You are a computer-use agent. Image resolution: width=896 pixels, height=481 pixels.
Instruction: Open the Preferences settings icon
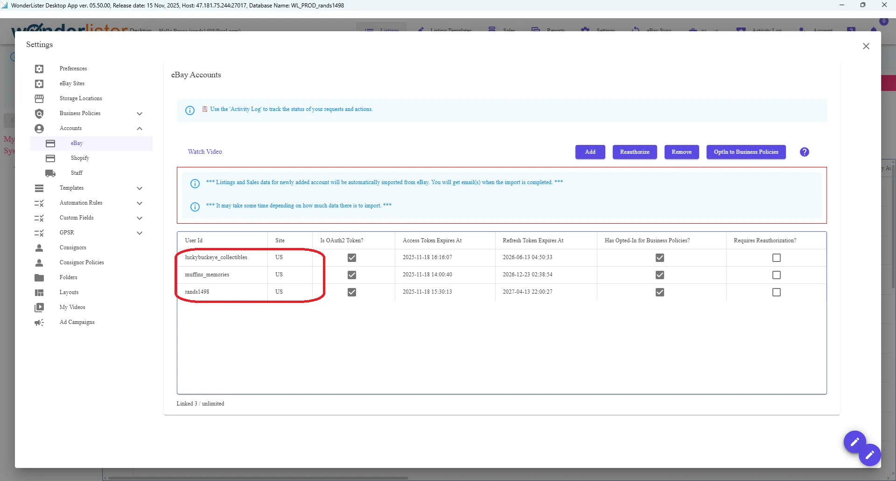(x=40, y=69)
